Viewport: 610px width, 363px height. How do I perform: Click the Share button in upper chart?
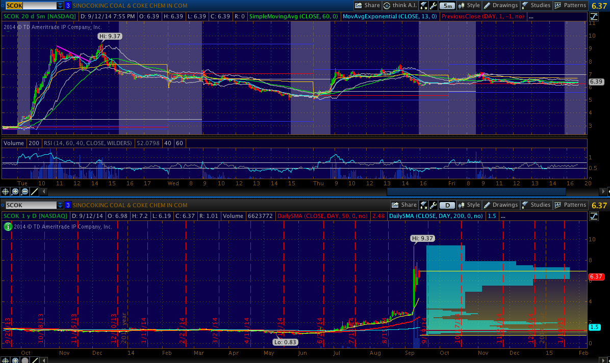[x=367, y=6]
